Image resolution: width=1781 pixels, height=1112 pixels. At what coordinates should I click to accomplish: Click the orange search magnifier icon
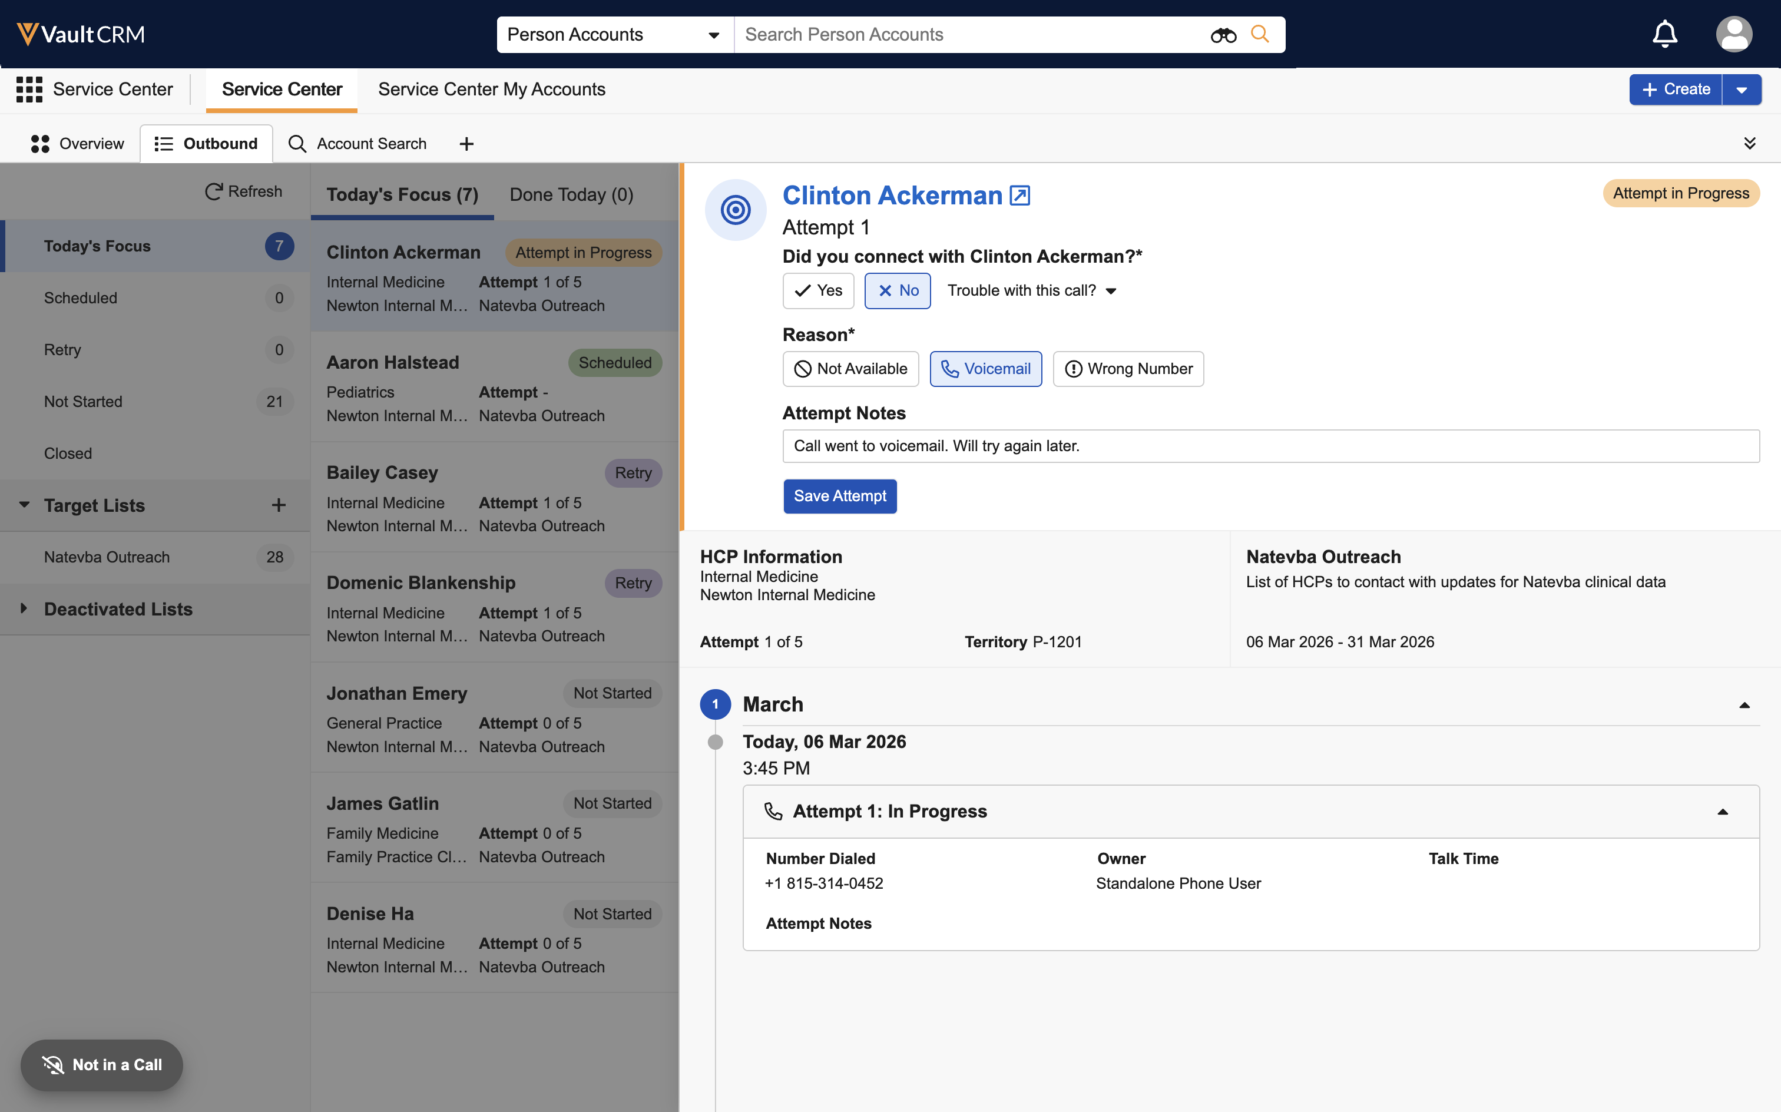pos(1260,34)
